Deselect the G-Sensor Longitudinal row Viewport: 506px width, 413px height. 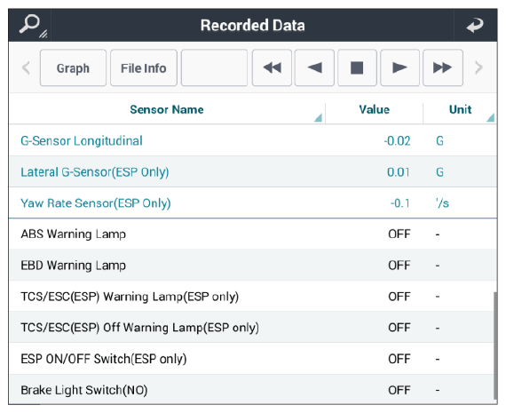[x=253, y=141]
